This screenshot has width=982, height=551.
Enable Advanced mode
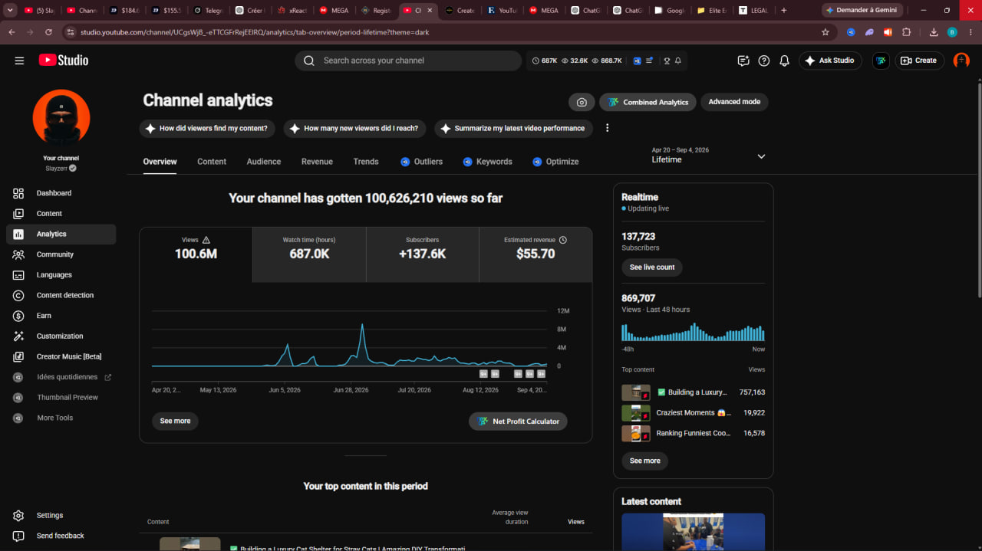[x=734, y=102]
